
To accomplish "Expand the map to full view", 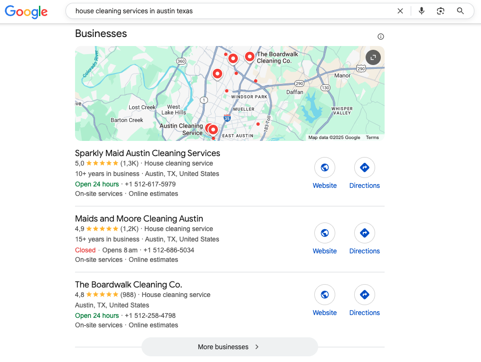I will pyautogui.click(x=373, y=57).
